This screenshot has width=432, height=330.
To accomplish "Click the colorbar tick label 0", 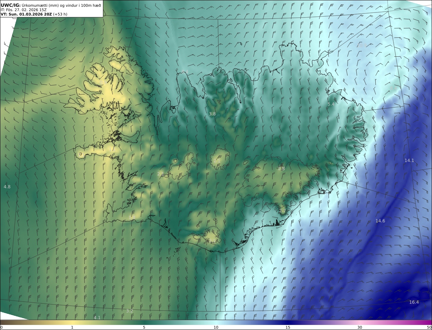I will click(1, 327).
